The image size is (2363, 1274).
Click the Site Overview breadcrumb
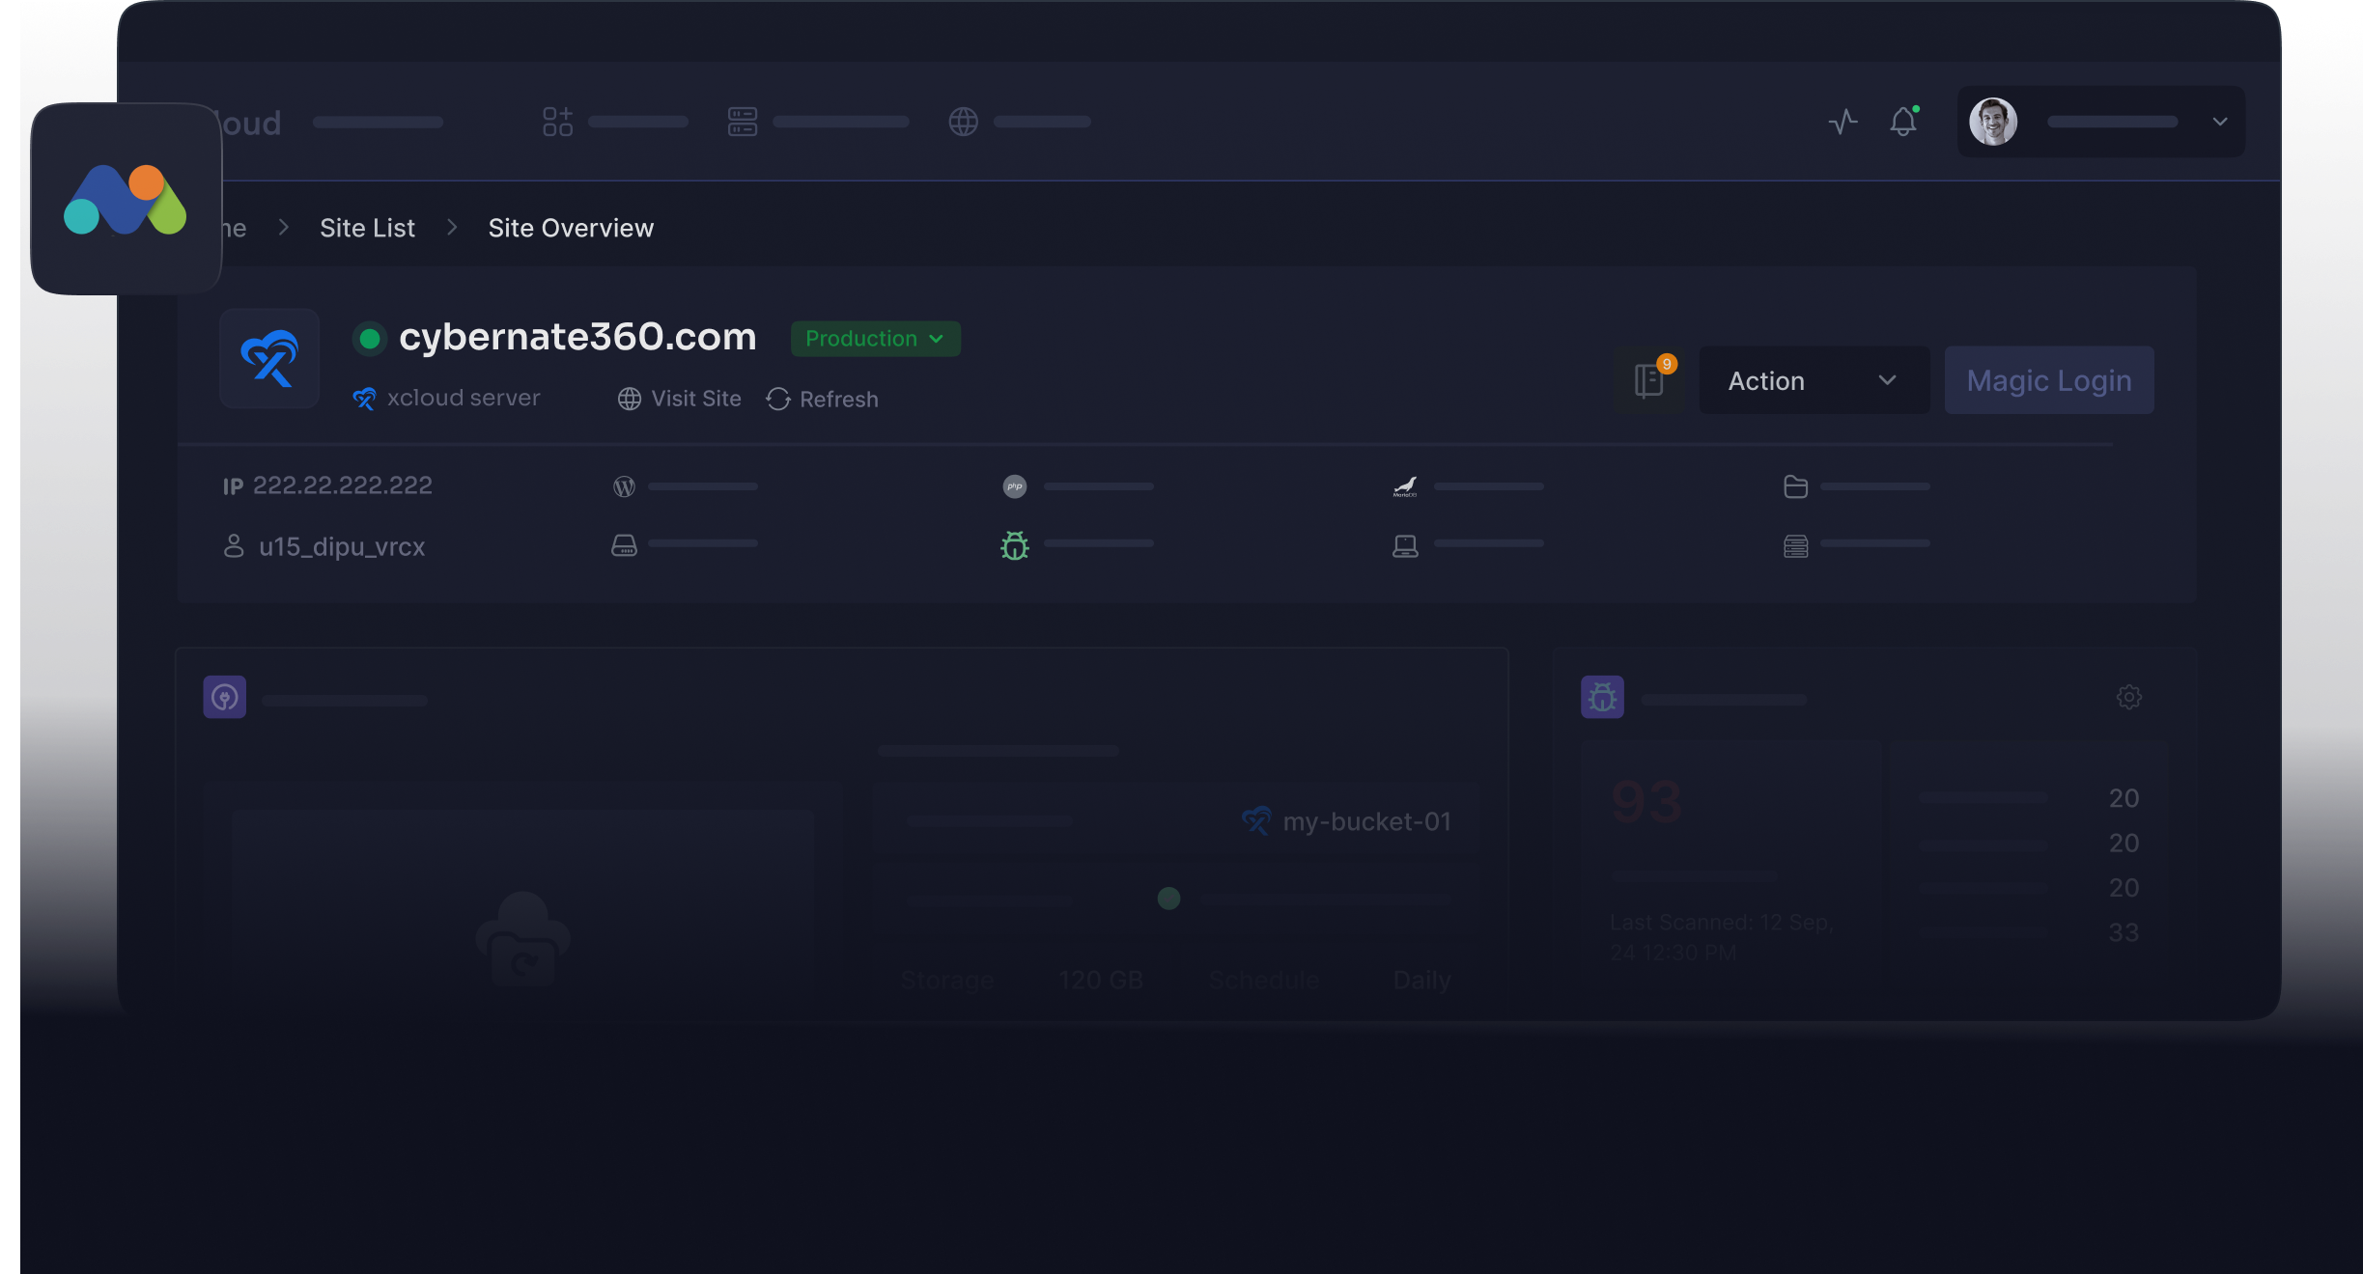571,228
